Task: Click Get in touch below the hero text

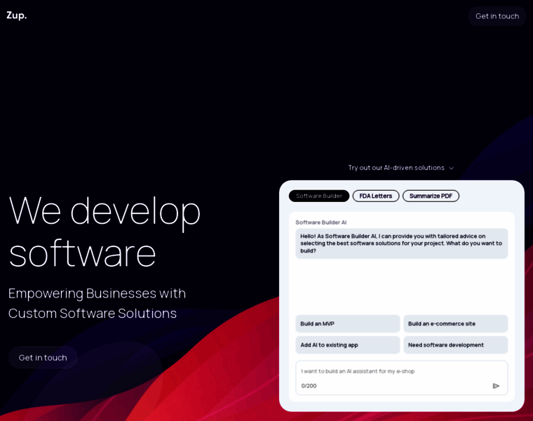Action: coord(43,357)
